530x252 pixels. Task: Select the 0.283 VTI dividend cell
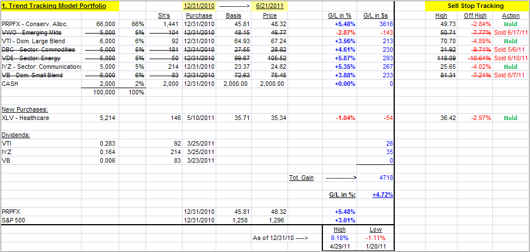tap(108, 143)
